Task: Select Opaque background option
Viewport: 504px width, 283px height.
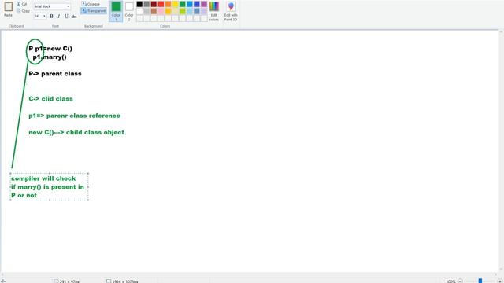Action: (x=91, y=4)
